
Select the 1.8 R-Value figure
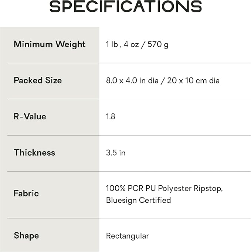111,117
